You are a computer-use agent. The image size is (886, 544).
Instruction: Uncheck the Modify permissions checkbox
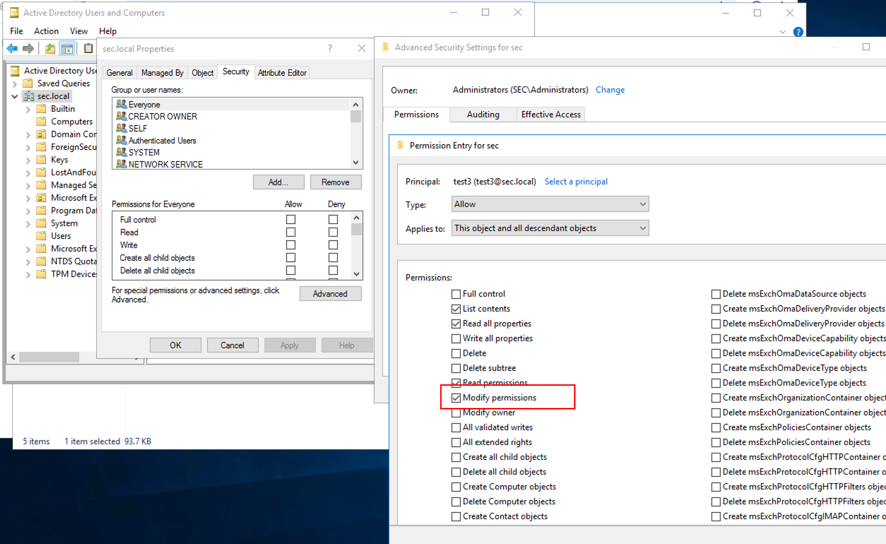point(456,397)
